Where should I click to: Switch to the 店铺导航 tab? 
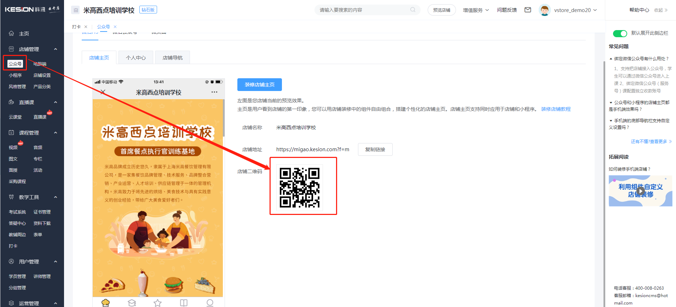(172, 58)
